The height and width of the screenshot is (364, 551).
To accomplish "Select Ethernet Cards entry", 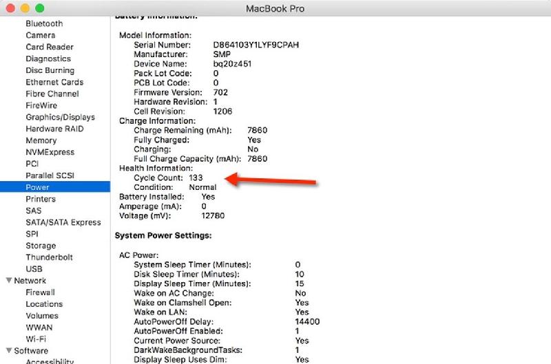I will point(54,82).
